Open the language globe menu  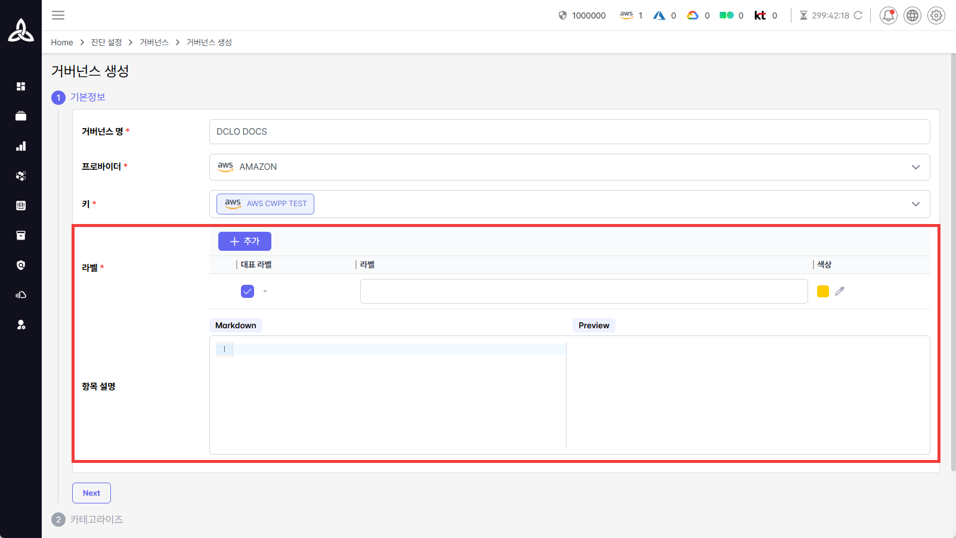tap(912, 15)
